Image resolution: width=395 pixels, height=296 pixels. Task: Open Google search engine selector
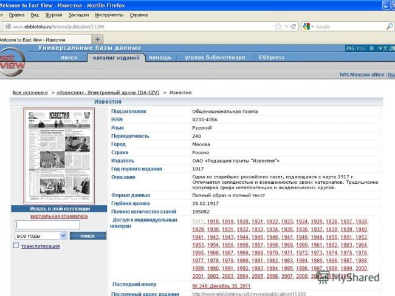pyautogui.click(x=308, y=27)
